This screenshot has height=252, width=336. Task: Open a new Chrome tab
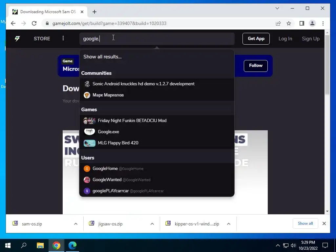94,12
